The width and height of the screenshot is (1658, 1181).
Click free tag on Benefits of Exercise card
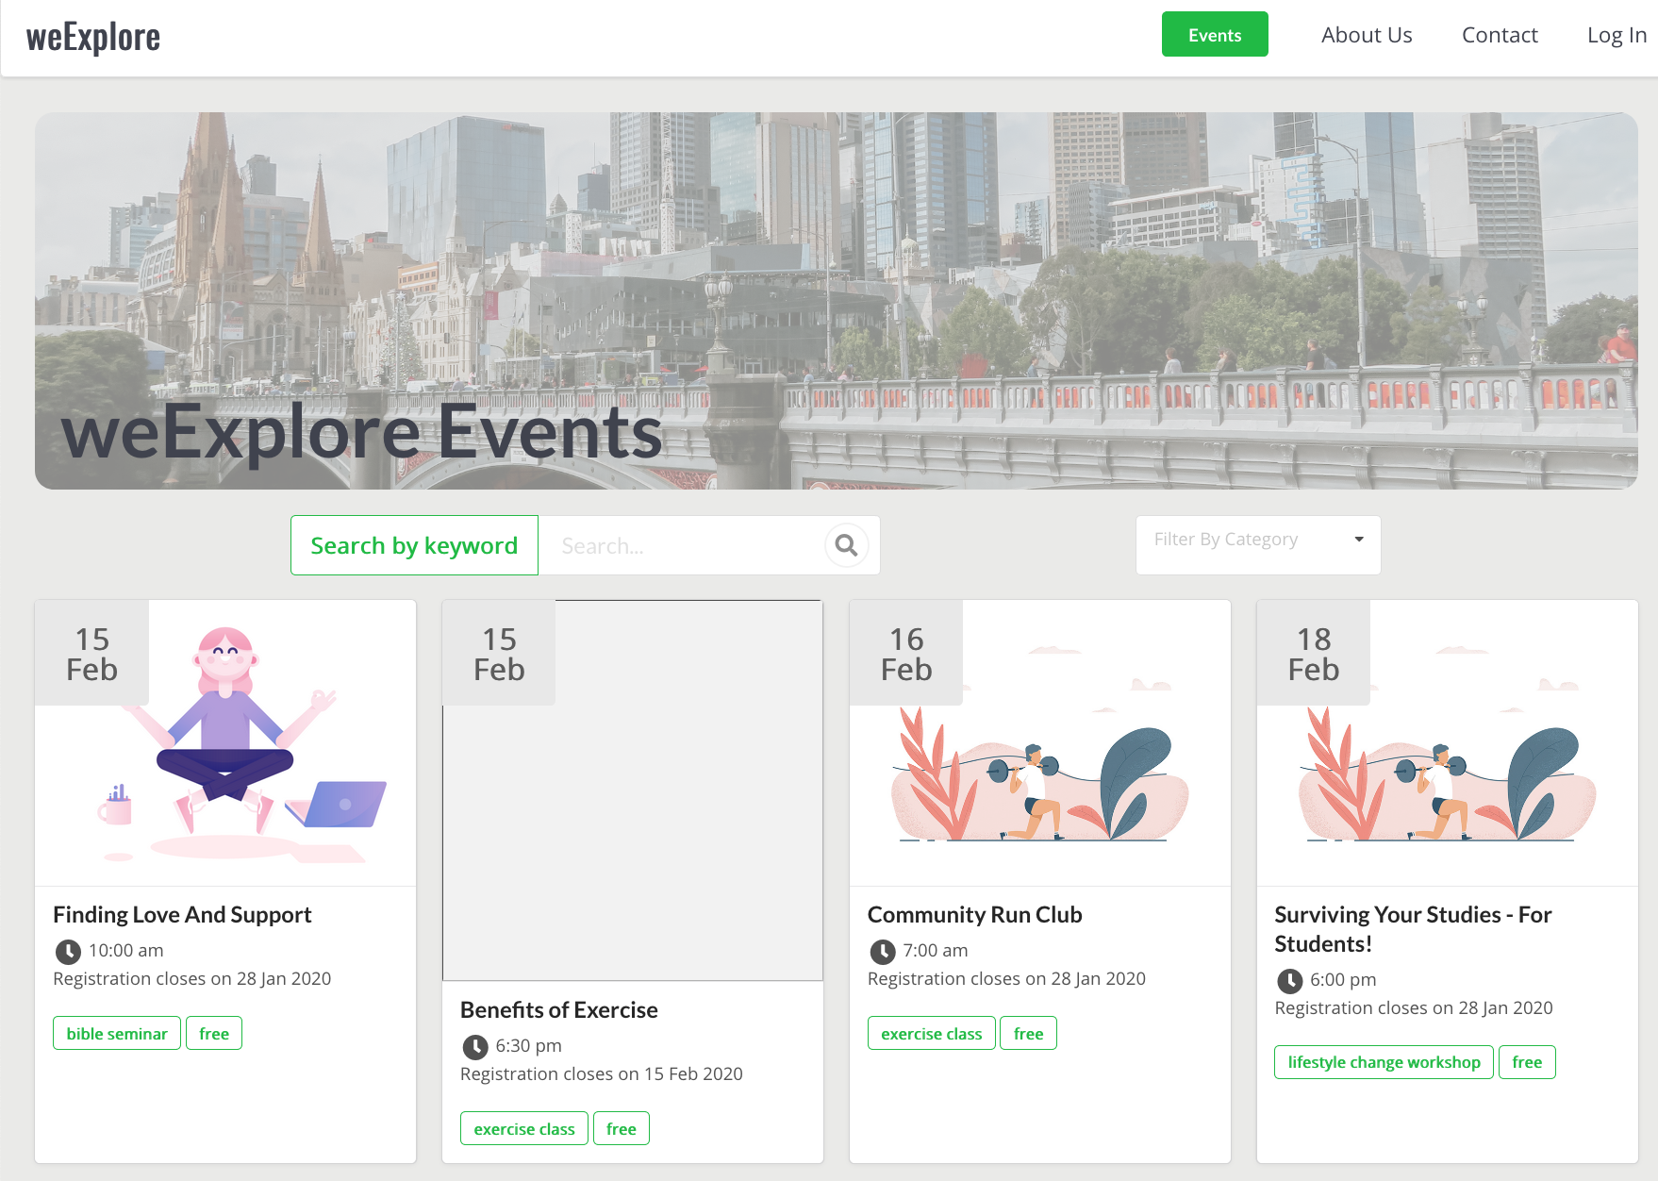point(621,1129)
